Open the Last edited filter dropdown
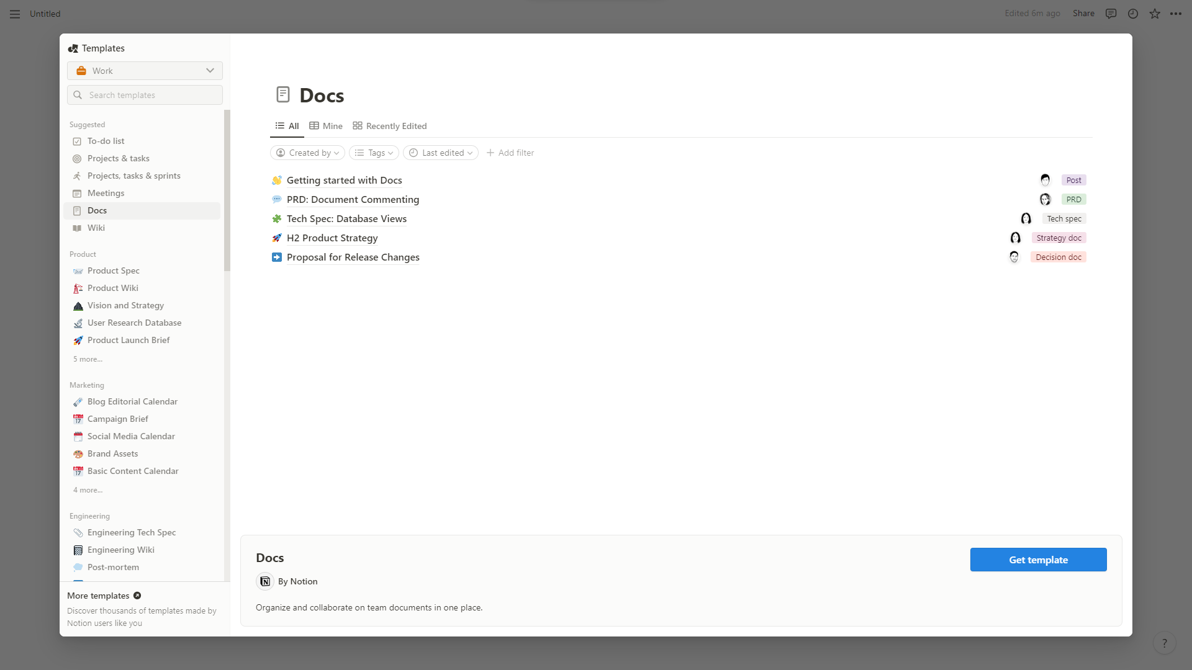The height and width of the screenshot is (670, 1192). [x=440, y=153]
